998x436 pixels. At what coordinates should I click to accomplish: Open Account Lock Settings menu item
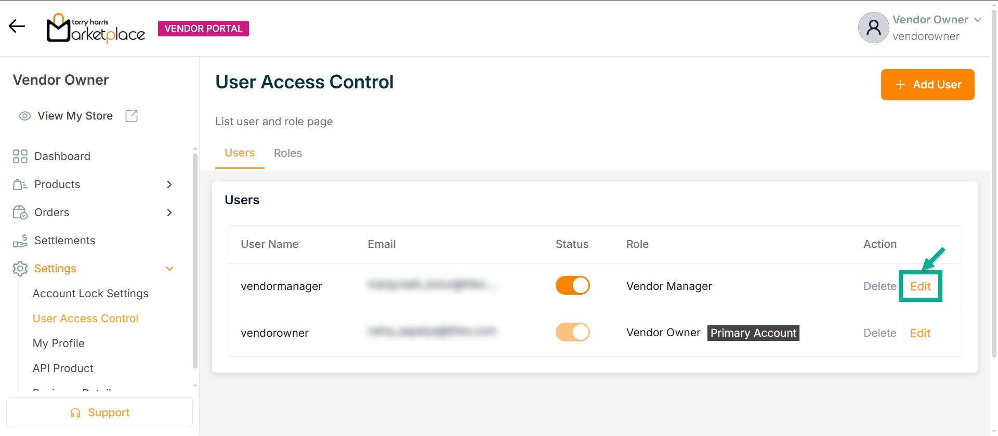coord(90,294)
